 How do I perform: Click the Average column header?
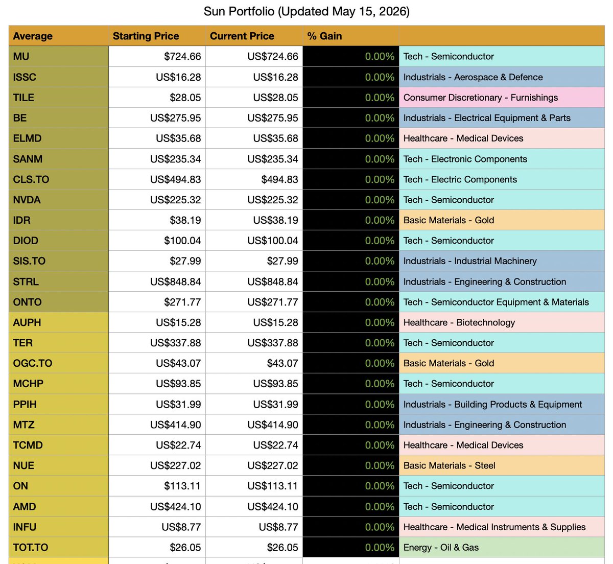(x=59, y=36)
